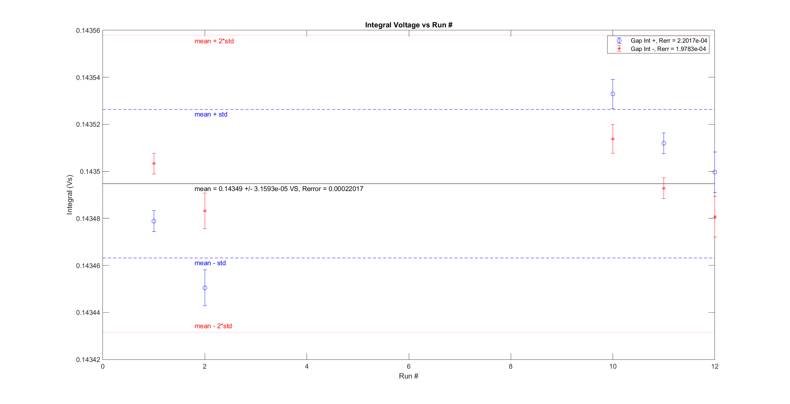Click the 'Gap Int -, Rerr = 1.9783e-04' legend entry
Image resolution: width=790 pixels, height=404 pixels.
coord(668,49)
